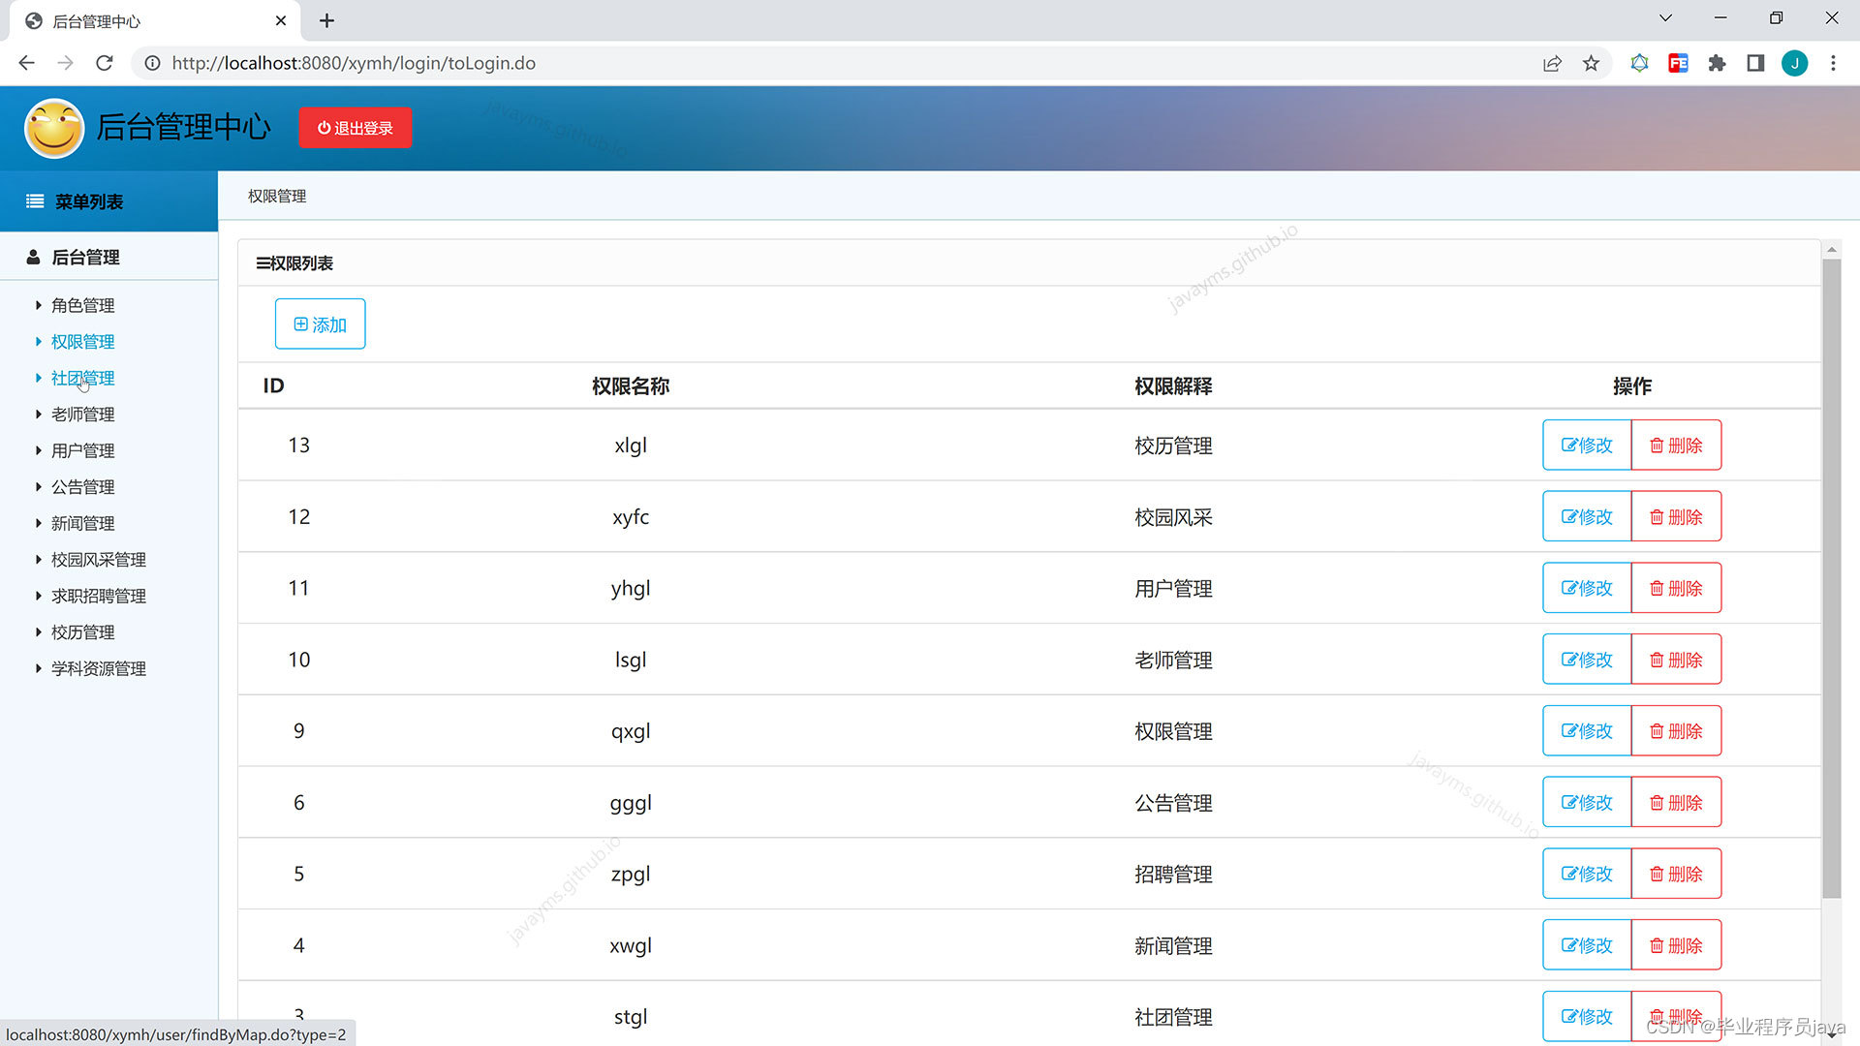Edit the lsgl permission row

1587,660
